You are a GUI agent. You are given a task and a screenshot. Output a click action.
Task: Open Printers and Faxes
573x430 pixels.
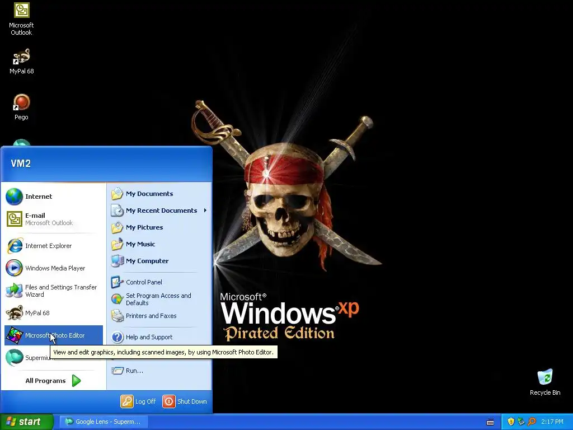click(159, 316)
